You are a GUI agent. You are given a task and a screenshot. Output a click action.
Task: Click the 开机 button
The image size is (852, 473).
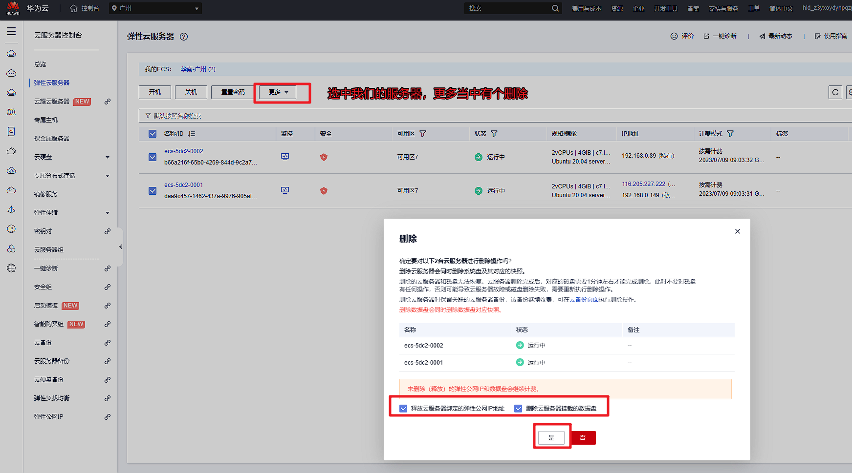(x=155, y=92)
